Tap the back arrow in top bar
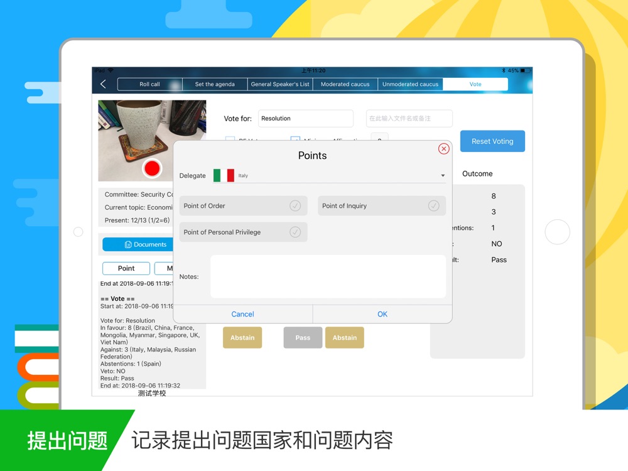The height and width of the screenshot is (471, 628). tap(103, 84)
